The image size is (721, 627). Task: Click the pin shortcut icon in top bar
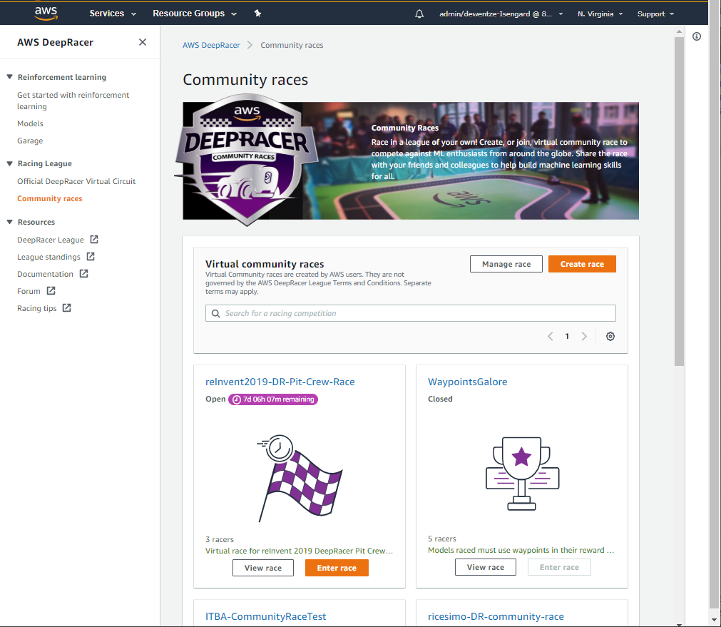[x=257, y=14]
